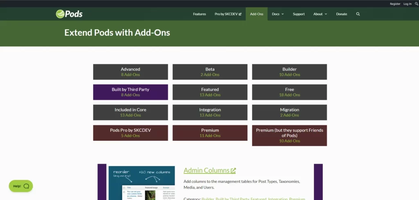419x200 pixels.
Task: Click the Builder category link under Admin Columns
Action: click(x=207, y=199)
